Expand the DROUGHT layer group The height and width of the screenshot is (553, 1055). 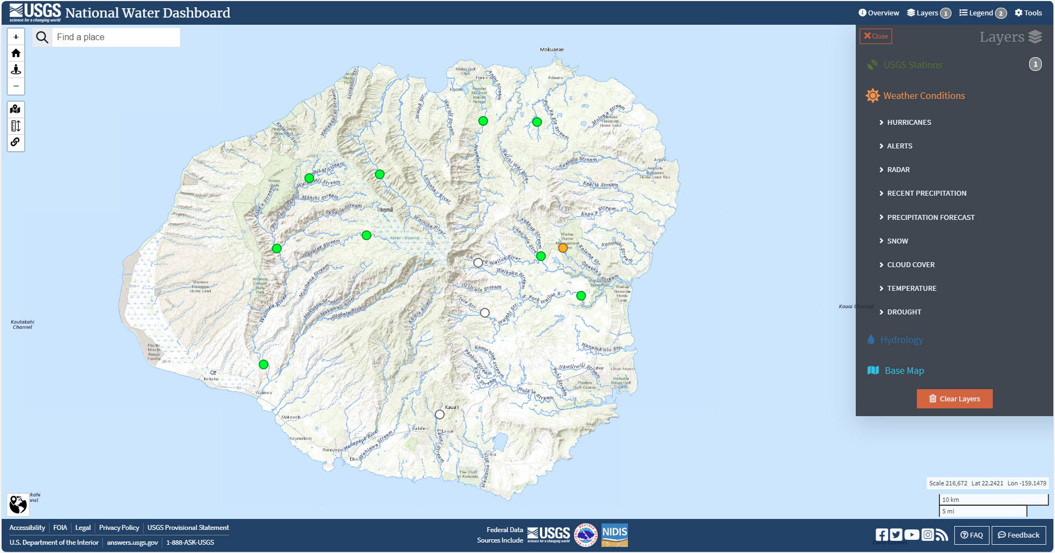click(x=904, y=312)
